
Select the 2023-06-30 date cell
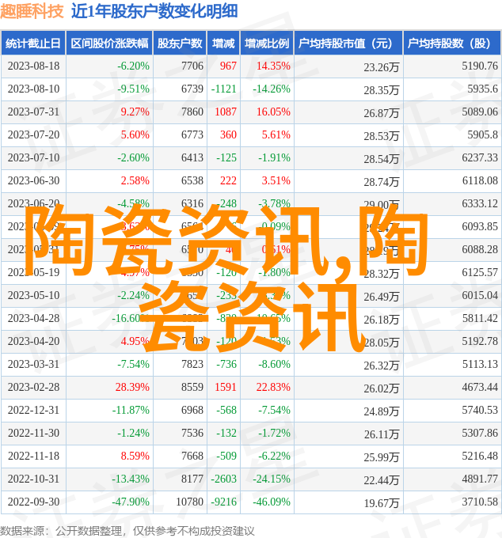pos(33,181)
